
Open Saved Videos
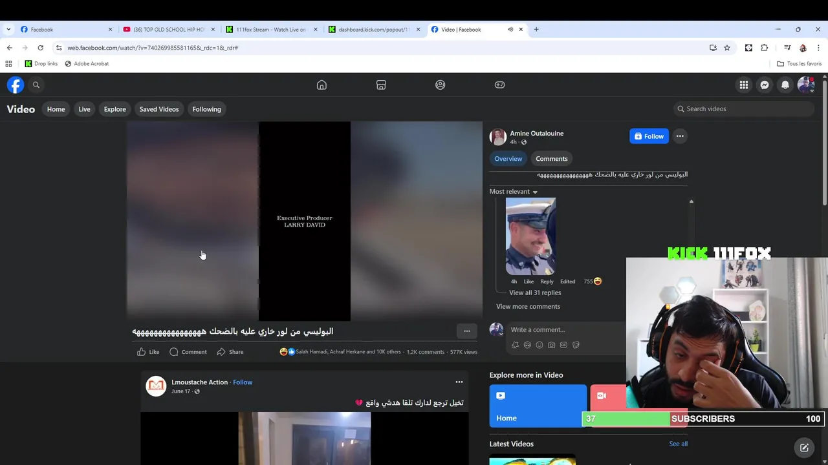pos(158,109)
